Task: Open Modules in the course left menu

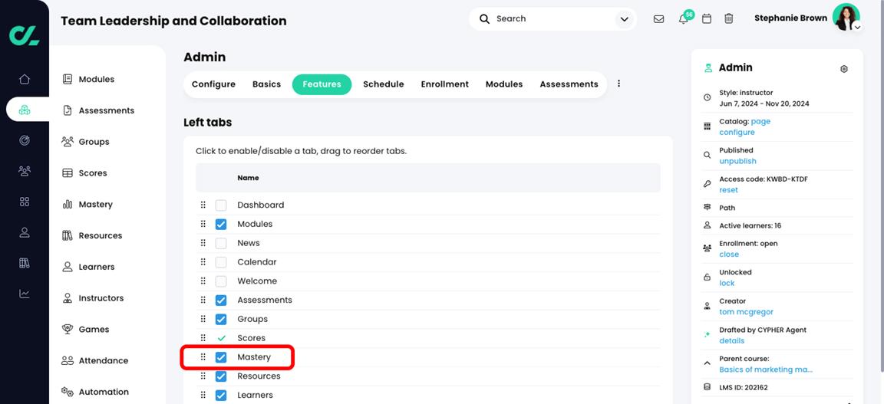Action: coord(88,80)
